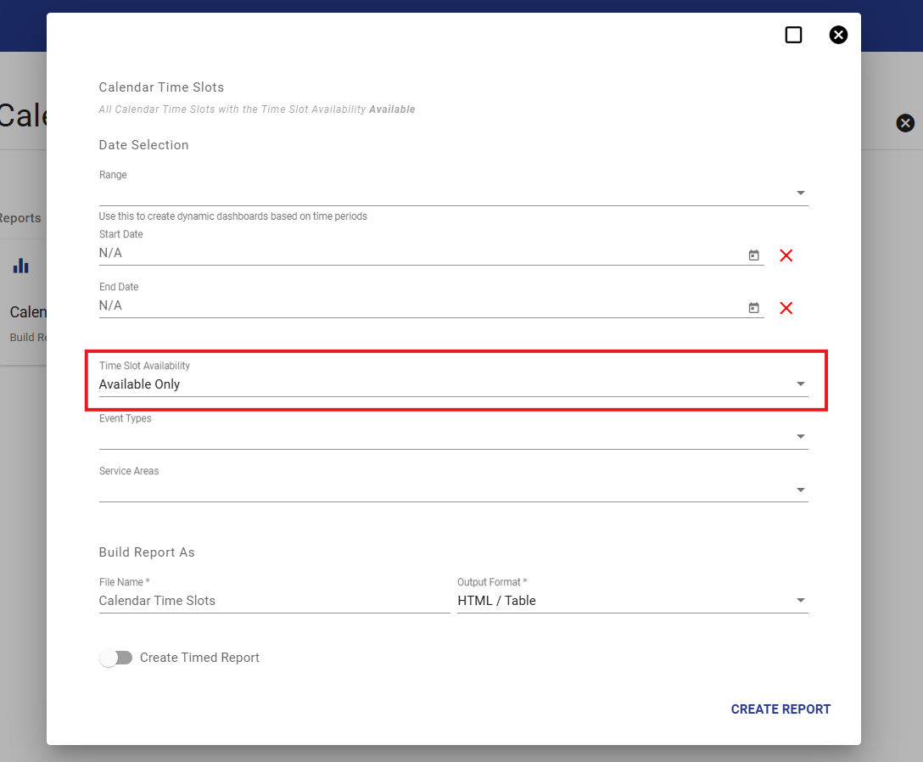Focus the End Date text field
Screen dimensions: 923x762
point(416,306)
